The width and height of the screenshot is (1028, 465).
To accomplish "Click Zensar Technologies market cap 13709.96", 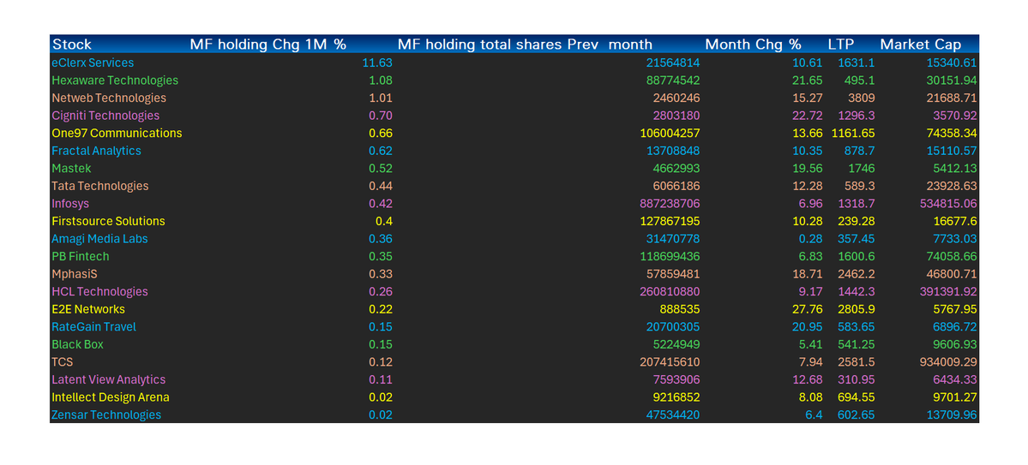I will coord(952,415).
